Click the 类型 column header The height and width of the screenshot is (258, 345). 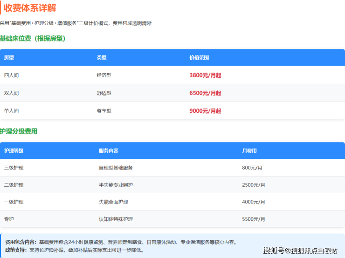[x=102, y=58]
